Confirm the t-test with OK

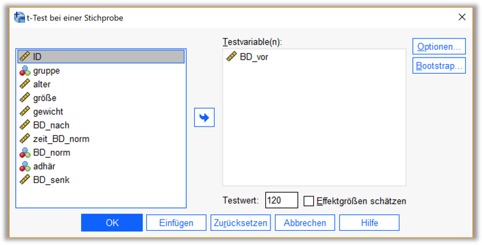coord(112,223)
